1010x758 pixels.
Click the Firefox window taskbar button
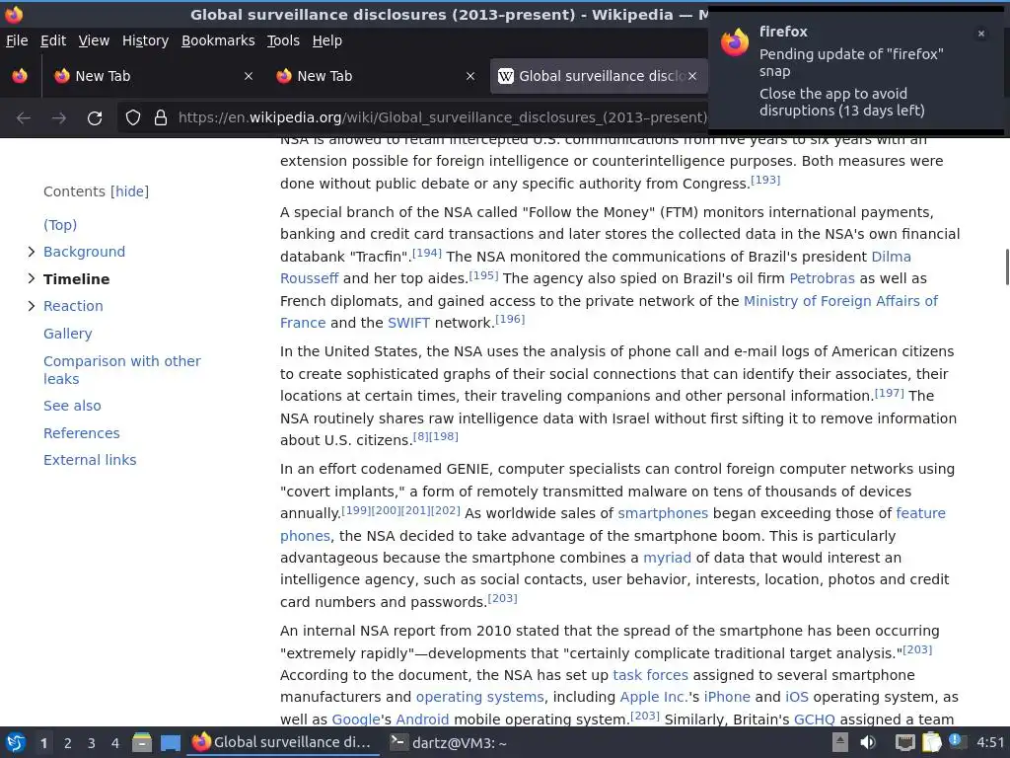click(x=282, y=743)
